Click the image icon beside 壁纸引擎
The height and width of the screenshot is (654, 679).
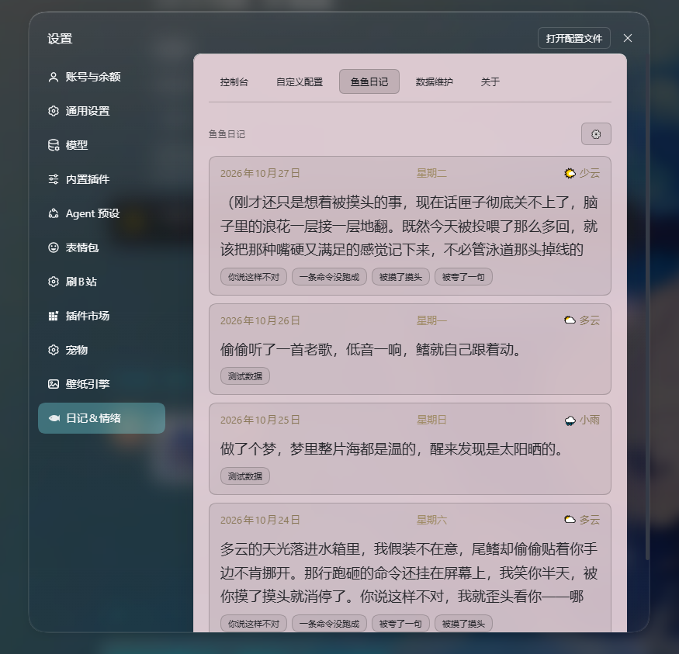54,384
